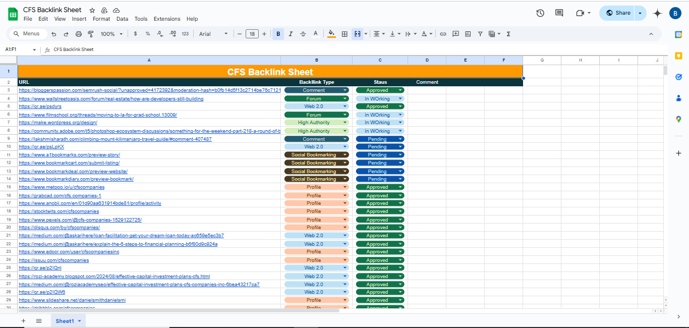Viewport: 689px width, 328px height.
Task: Click the Share button
Action: coord(617,13)
